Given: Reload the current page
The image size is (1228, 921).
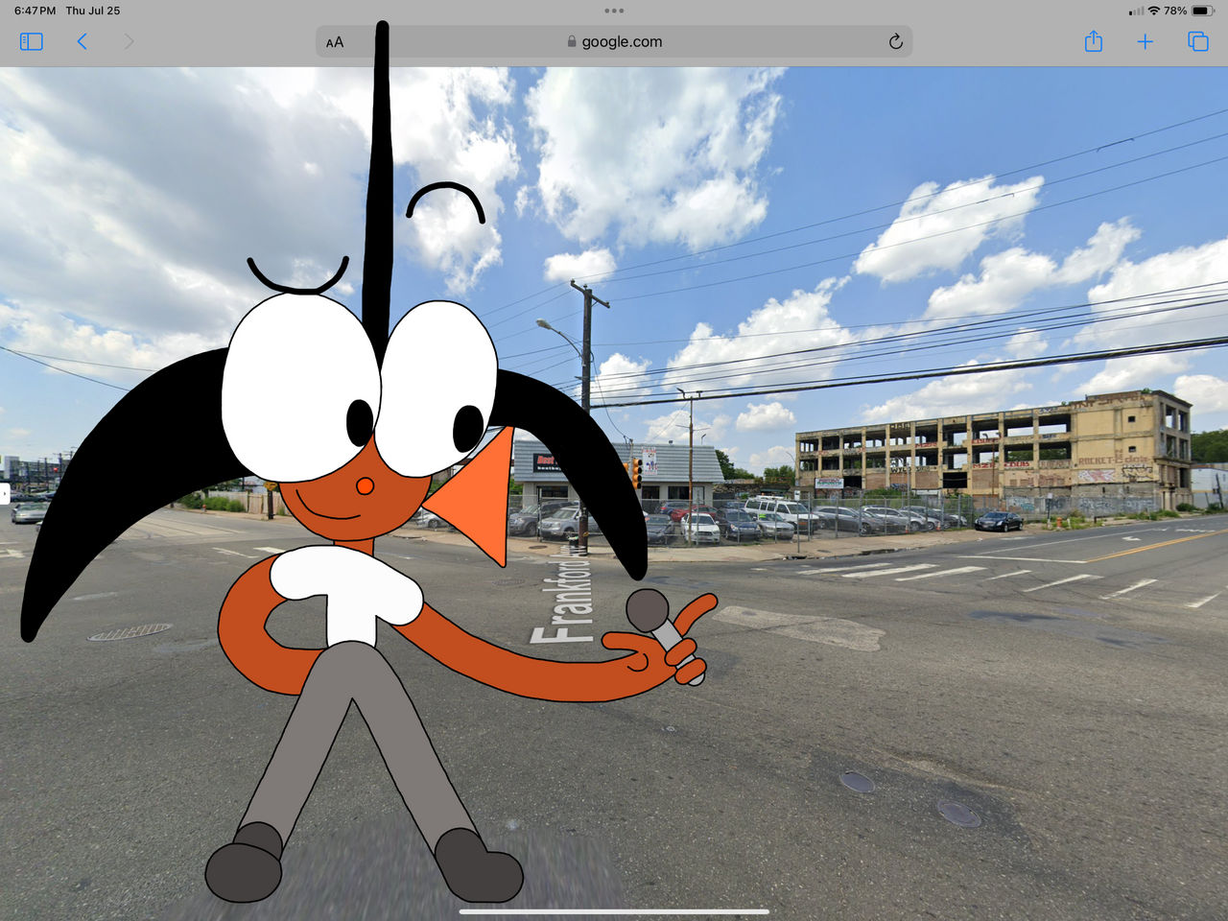Looking at the screenshot, I should pyautogui.click(x=895, y=41).
